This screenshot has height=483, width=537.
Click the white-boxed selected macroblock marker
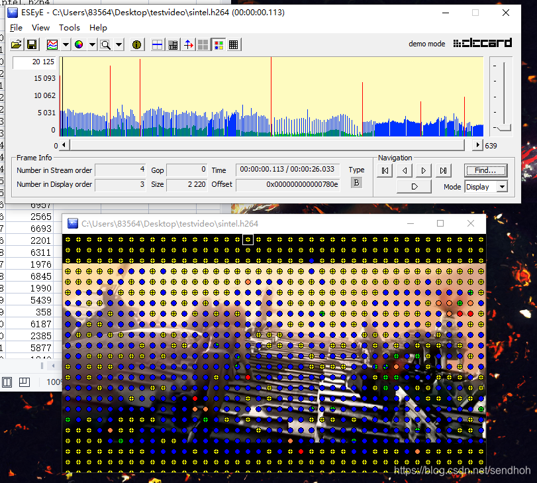click(248, 240)
